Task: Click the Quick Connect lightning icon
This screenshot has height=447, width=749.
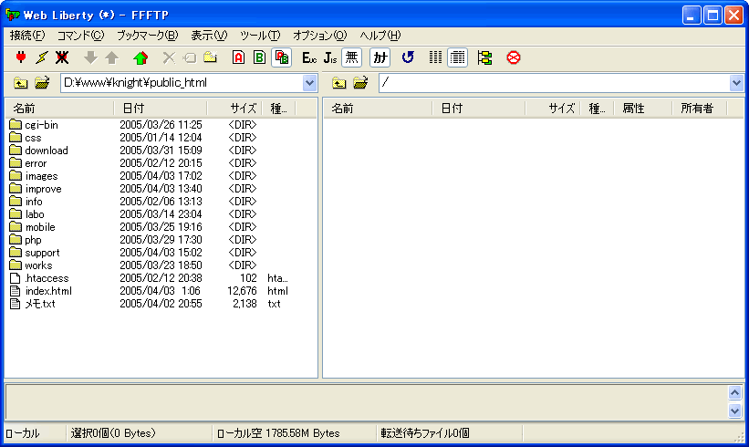Action: tap(41, 57)
